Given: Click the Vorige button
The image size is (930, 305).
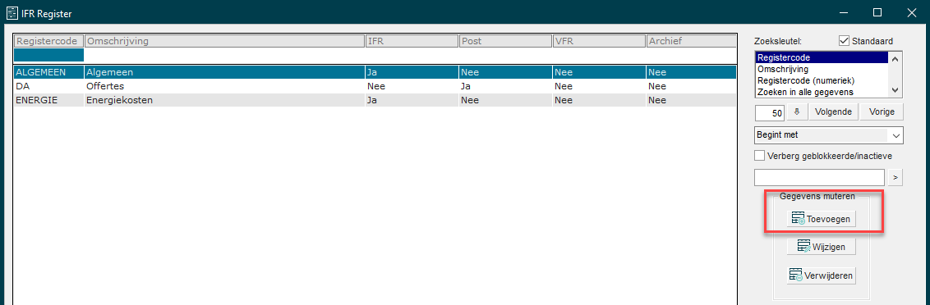Looking at the screenshot, I should pyautogui.click(x=882, y=112).
